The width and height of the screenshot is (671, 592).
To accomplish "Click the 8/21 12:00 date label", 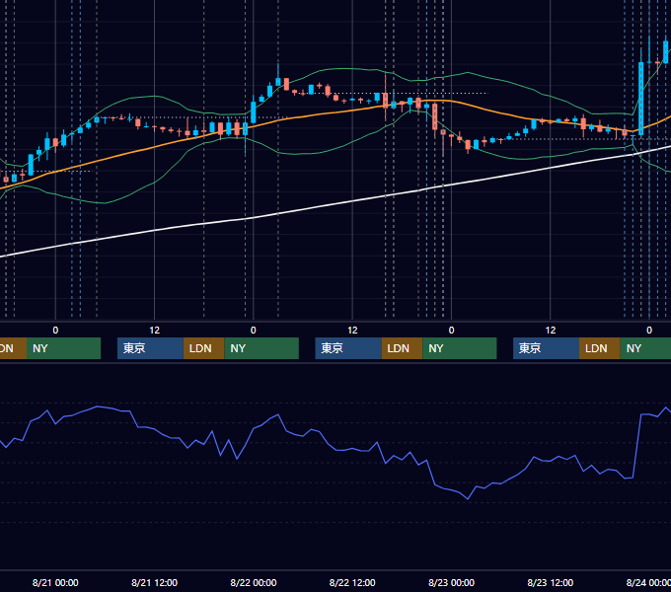I will (154, 582).
